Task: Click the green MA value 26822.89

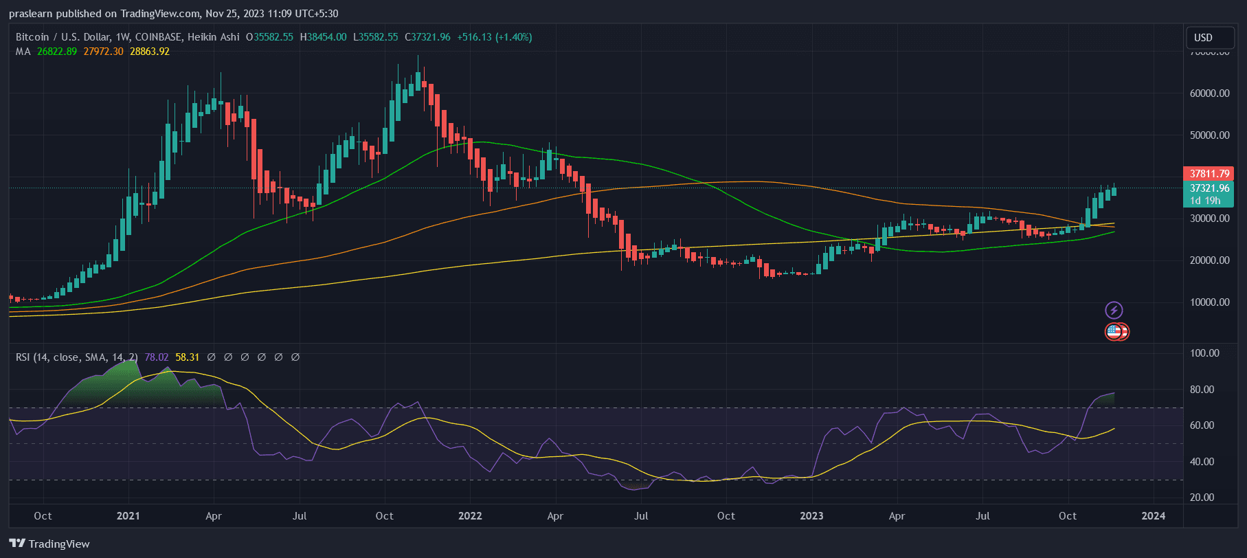Action: tap(57, 52)
